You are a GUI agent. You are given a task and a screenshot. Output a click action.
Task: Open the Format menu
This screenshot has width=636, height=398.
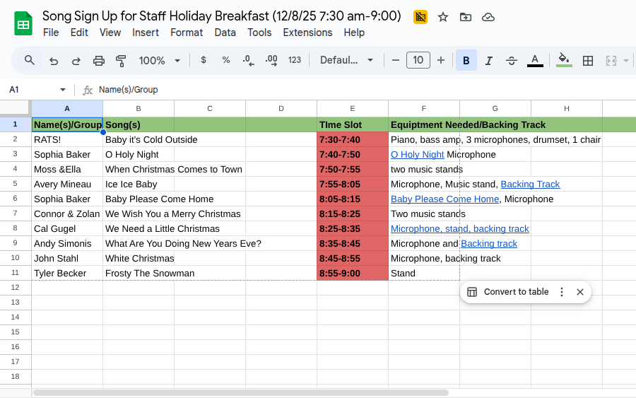187,33
